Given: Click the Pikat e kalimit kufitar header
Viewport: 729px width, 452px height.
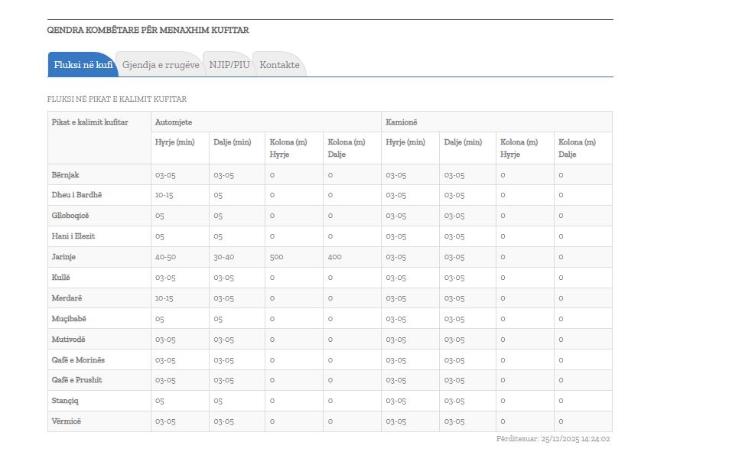Looking at the screenshot, I should click(89, 122).
